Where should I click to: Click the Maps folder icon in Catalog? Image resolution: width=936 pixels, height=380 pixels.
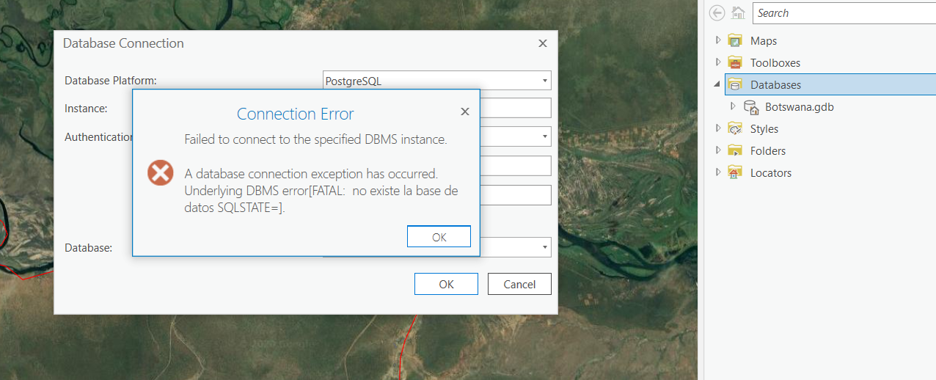(735, 41)
